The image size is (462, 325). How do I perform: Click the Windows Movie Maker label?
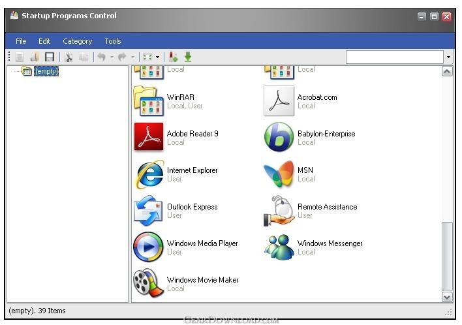202,280
